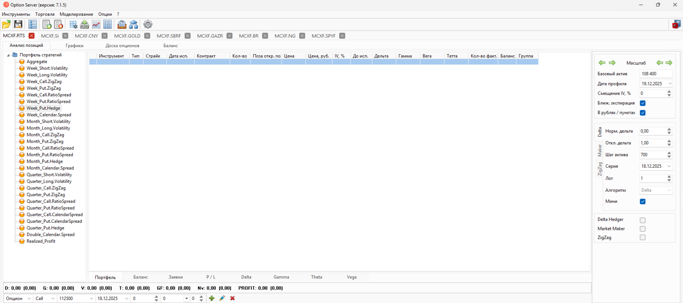
Task: Click the open folder toolbar icon
Action: pos(6,24)
